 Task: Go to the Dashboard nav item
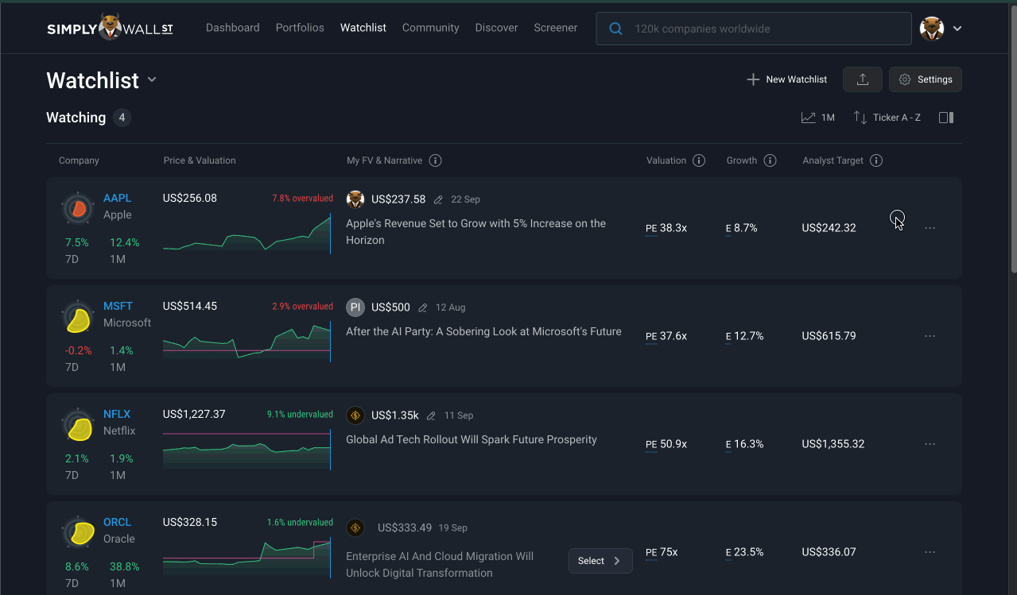point(233,28)
